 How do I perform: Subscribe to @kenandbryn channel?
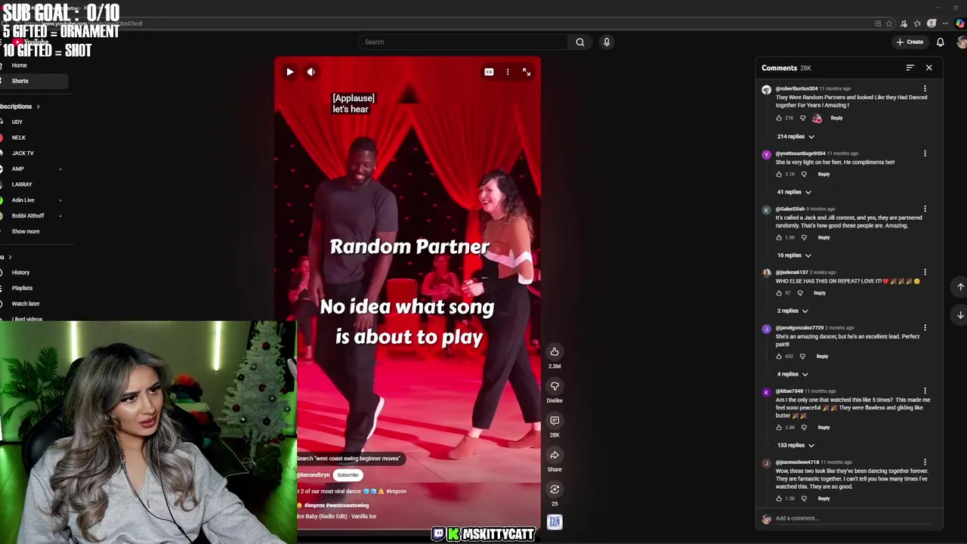point(348,475)
